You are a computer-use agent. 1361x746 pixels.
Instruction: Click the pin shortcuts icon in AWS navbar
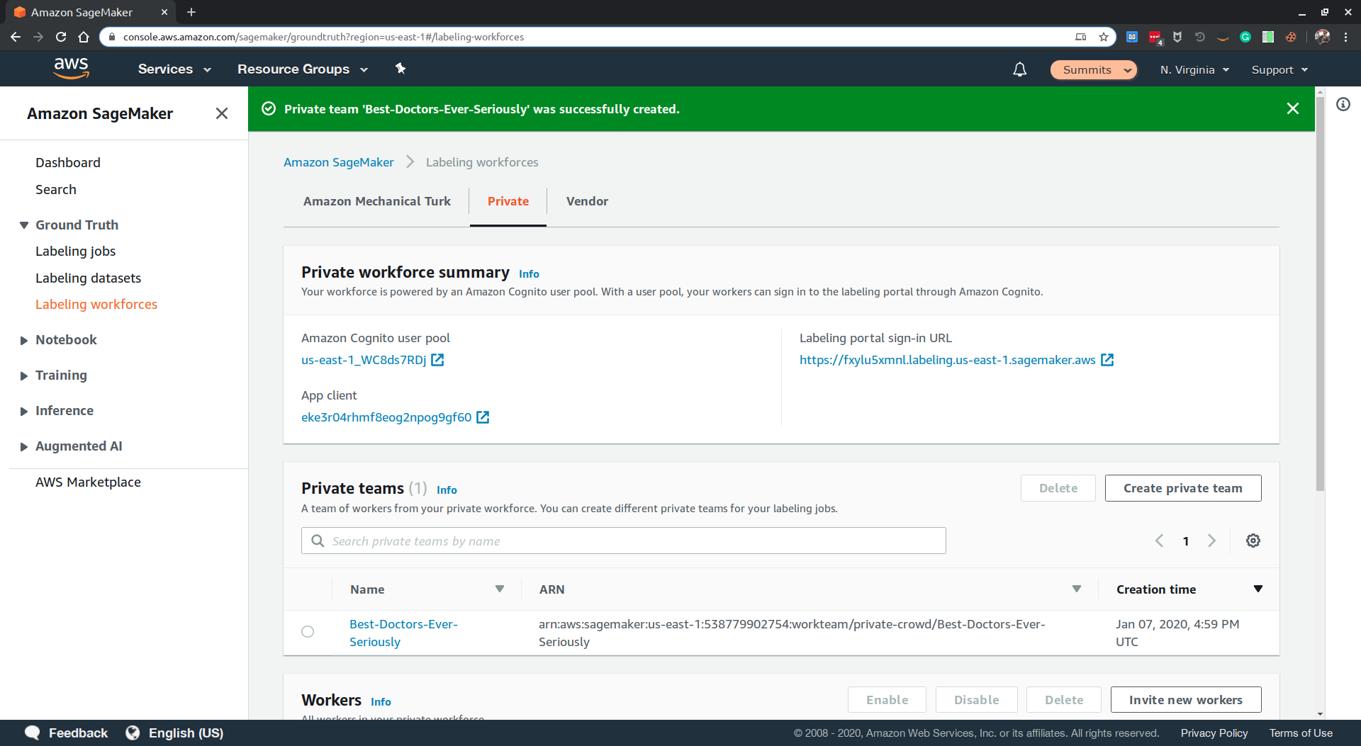[401, 69]
